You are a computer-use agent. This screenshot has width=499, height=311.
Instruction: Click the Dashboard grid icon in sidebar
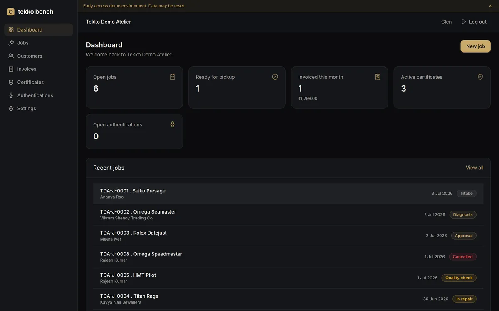coord(11,30)
